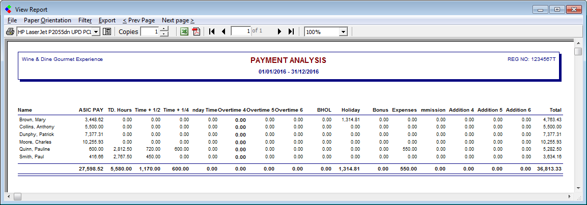This screenshot has width=587, height=205.
Task: Go to previous page arrow icon
Action: coord(223,32)
